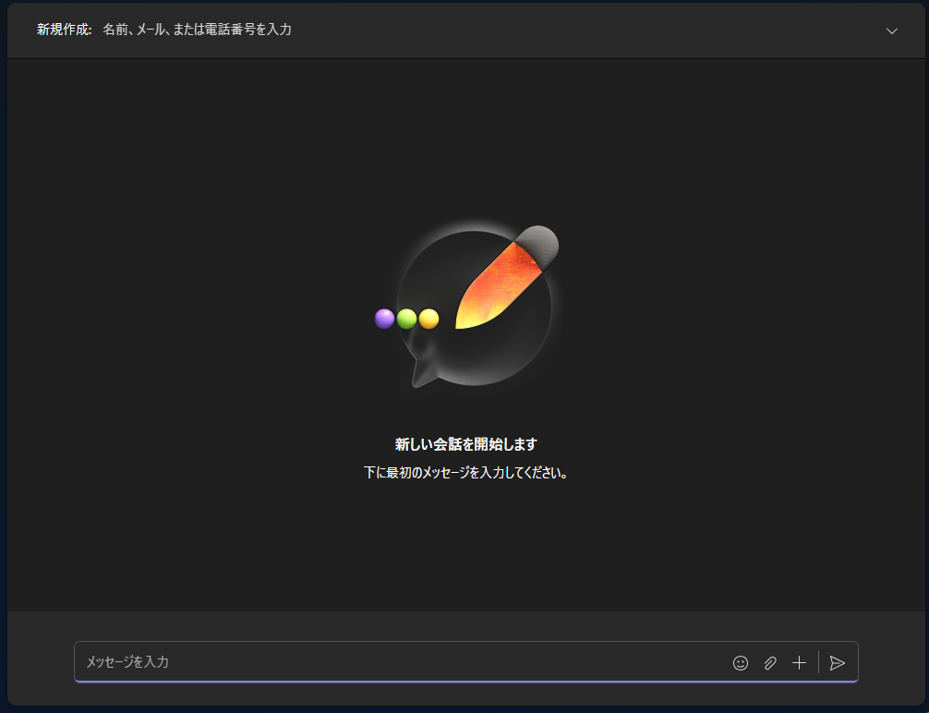Click the green dot in the illustration
The height and width of the screenshot is (713, 929).
(406, 319)
